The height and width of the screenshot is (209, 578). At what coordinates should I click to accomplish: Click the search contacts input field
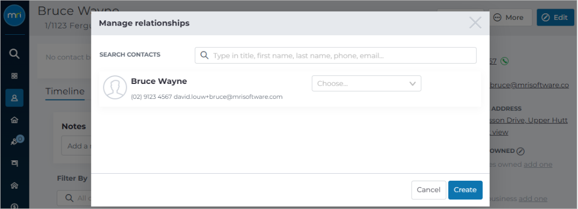click(x=336, y=55)
